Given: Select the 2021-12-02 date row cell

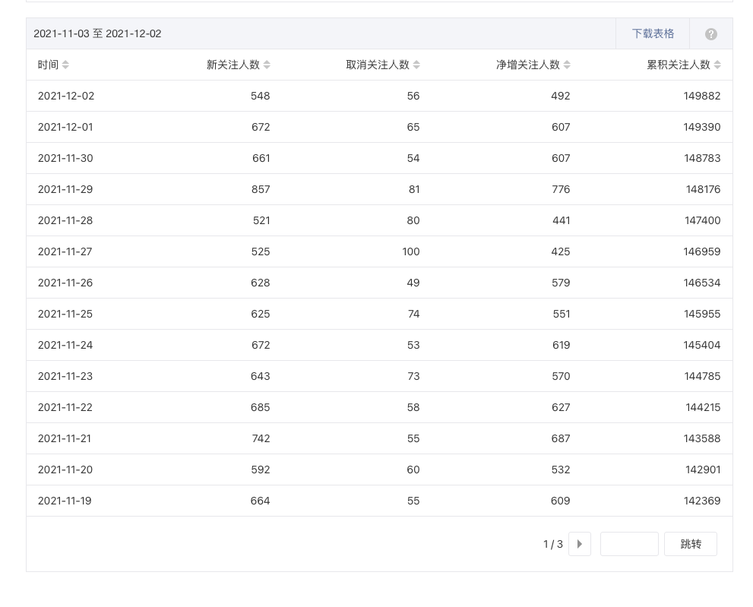Looking at the screenshot, I should 66,96.
